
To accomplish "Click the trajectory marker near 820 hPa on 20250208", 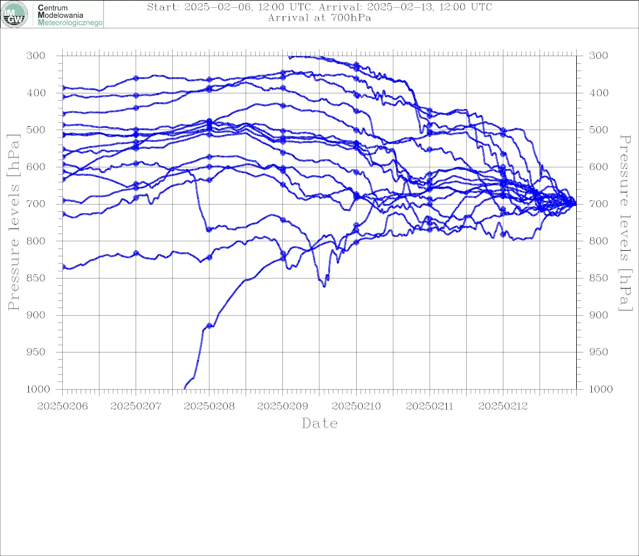I will point(209,257).
